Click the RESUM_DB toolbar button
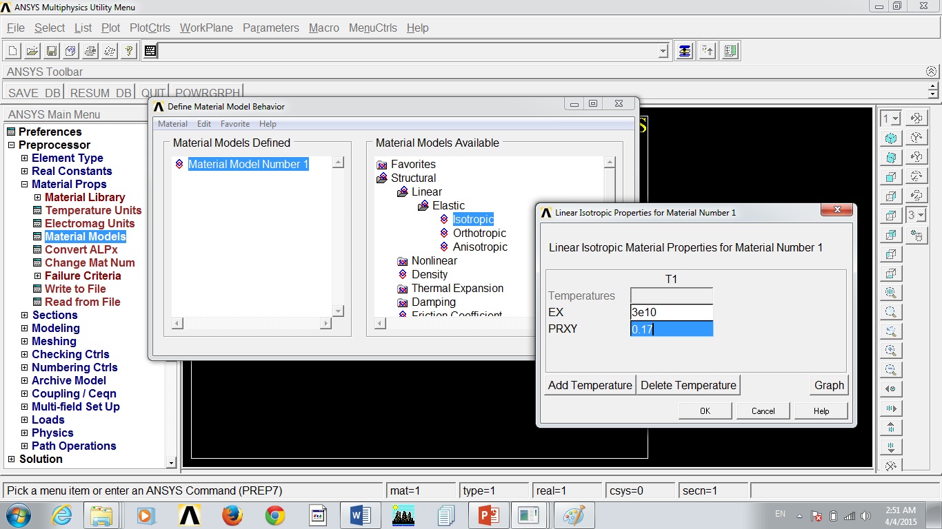Image resolution: width=942 pixels, height=529 pixels. pos(101,93)
